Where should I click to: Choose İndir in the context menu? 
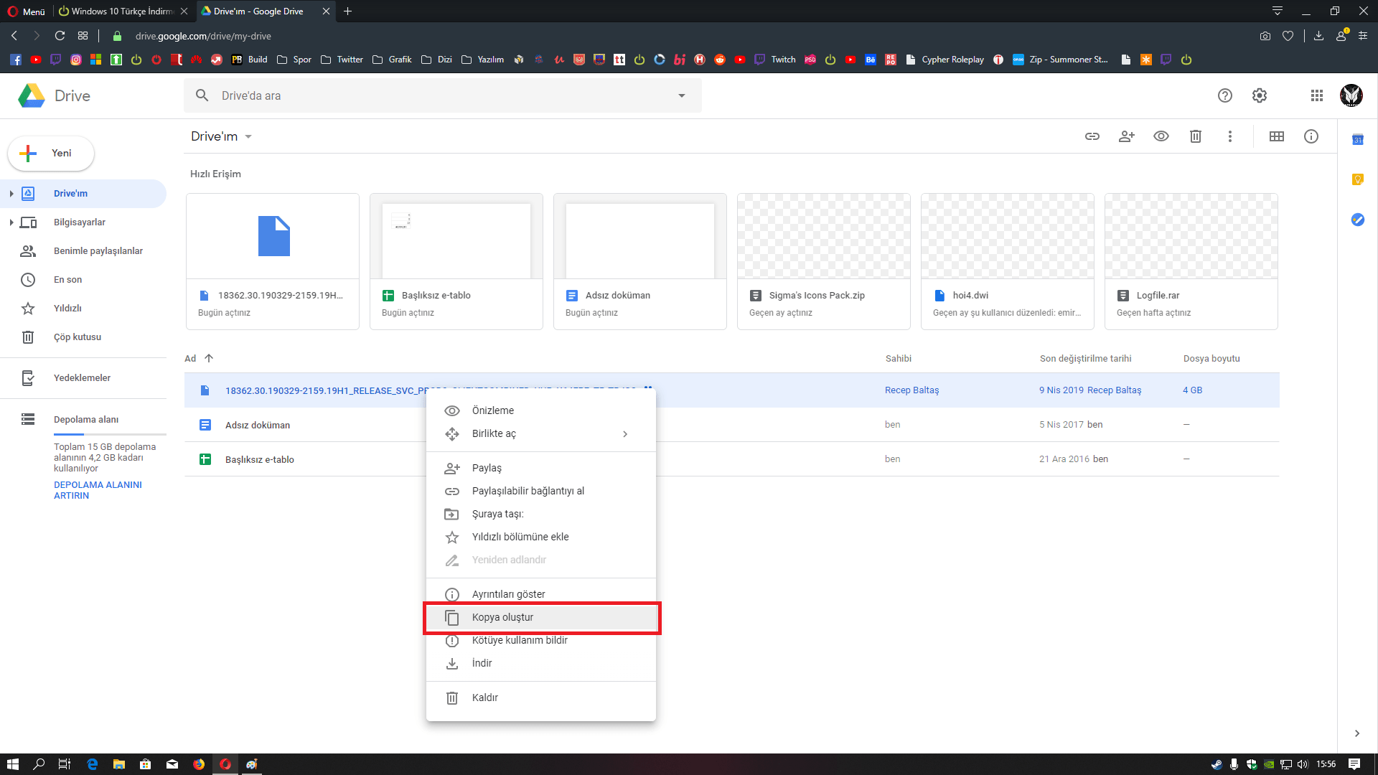point(482,663)
